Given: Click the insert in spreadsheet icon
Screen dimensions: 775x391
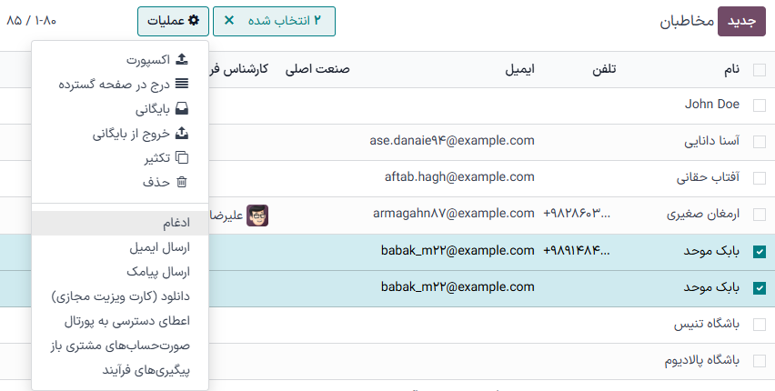Looking at the screenshot, I should click(182, 85).
